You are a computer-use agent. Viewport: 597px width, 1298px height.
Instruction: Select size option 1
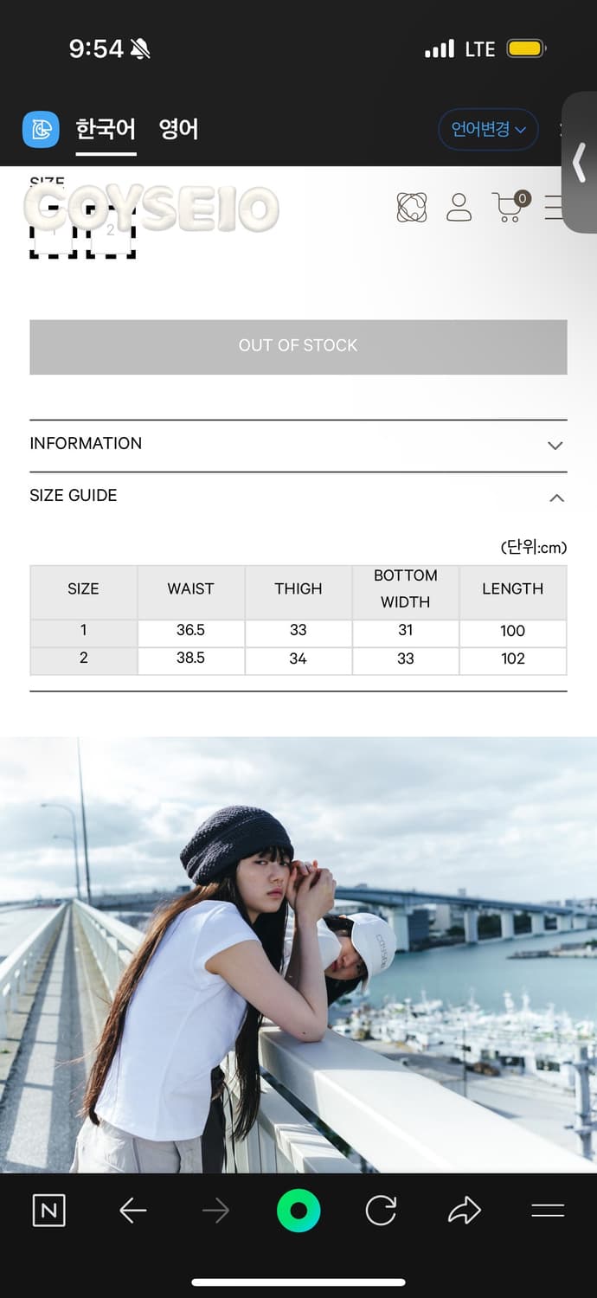pos(53,232)
